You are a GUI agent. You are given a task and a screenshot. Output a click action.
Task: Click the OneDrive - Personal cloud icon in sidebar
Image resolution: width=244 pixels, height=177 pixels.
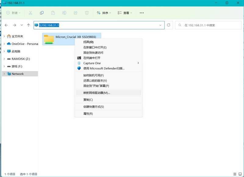click(x=9, y=43)
